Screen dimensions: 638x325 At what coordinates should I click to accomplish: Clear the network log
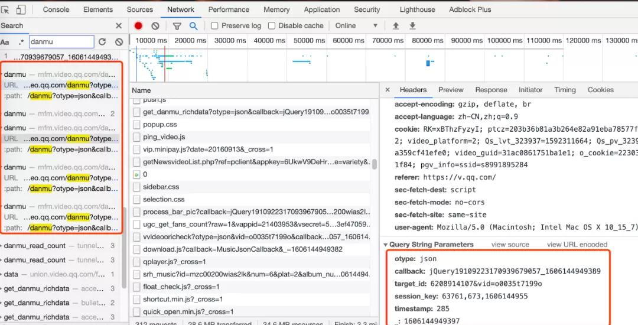[155, 26]
